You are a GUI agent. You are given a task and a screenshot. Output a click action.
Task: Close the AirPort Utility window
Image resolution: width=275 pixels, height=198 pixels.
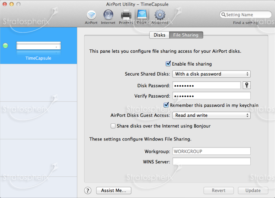pos(5,4)
